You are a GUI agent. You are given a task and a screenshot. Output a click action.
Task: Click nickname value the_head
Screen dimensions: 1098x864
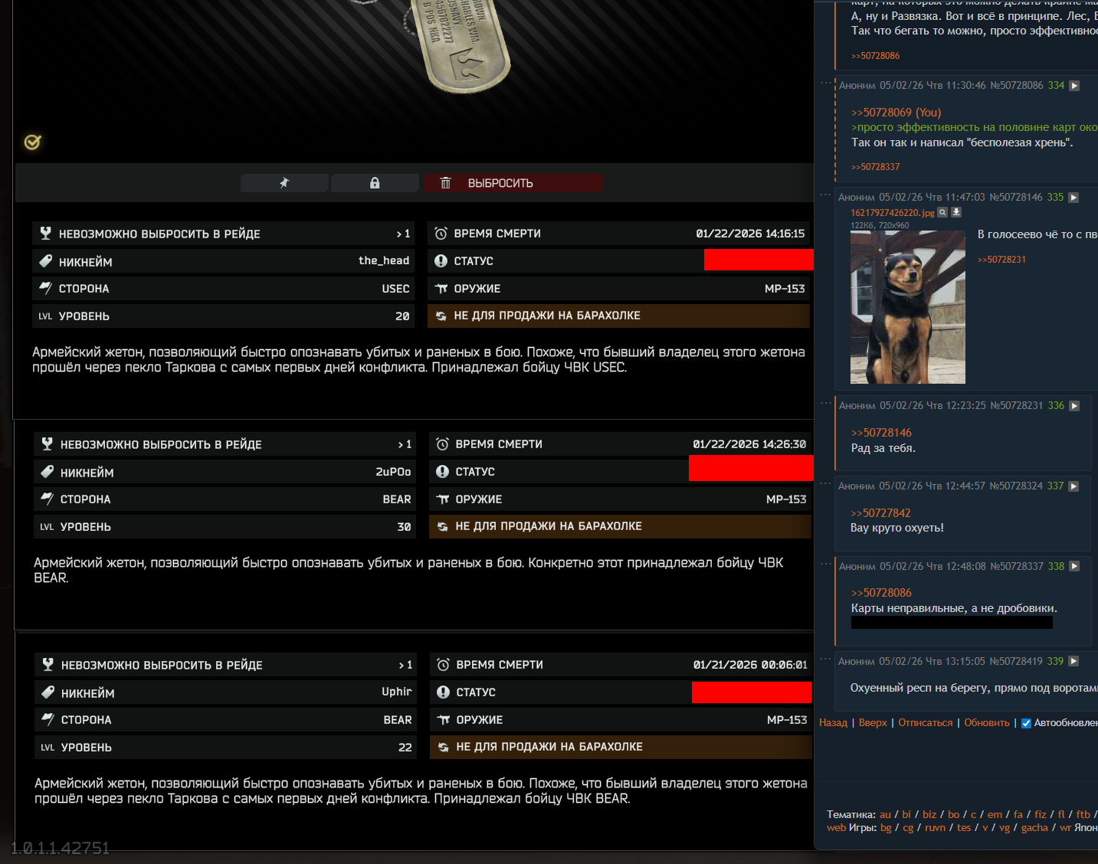(x=384, y=260)
